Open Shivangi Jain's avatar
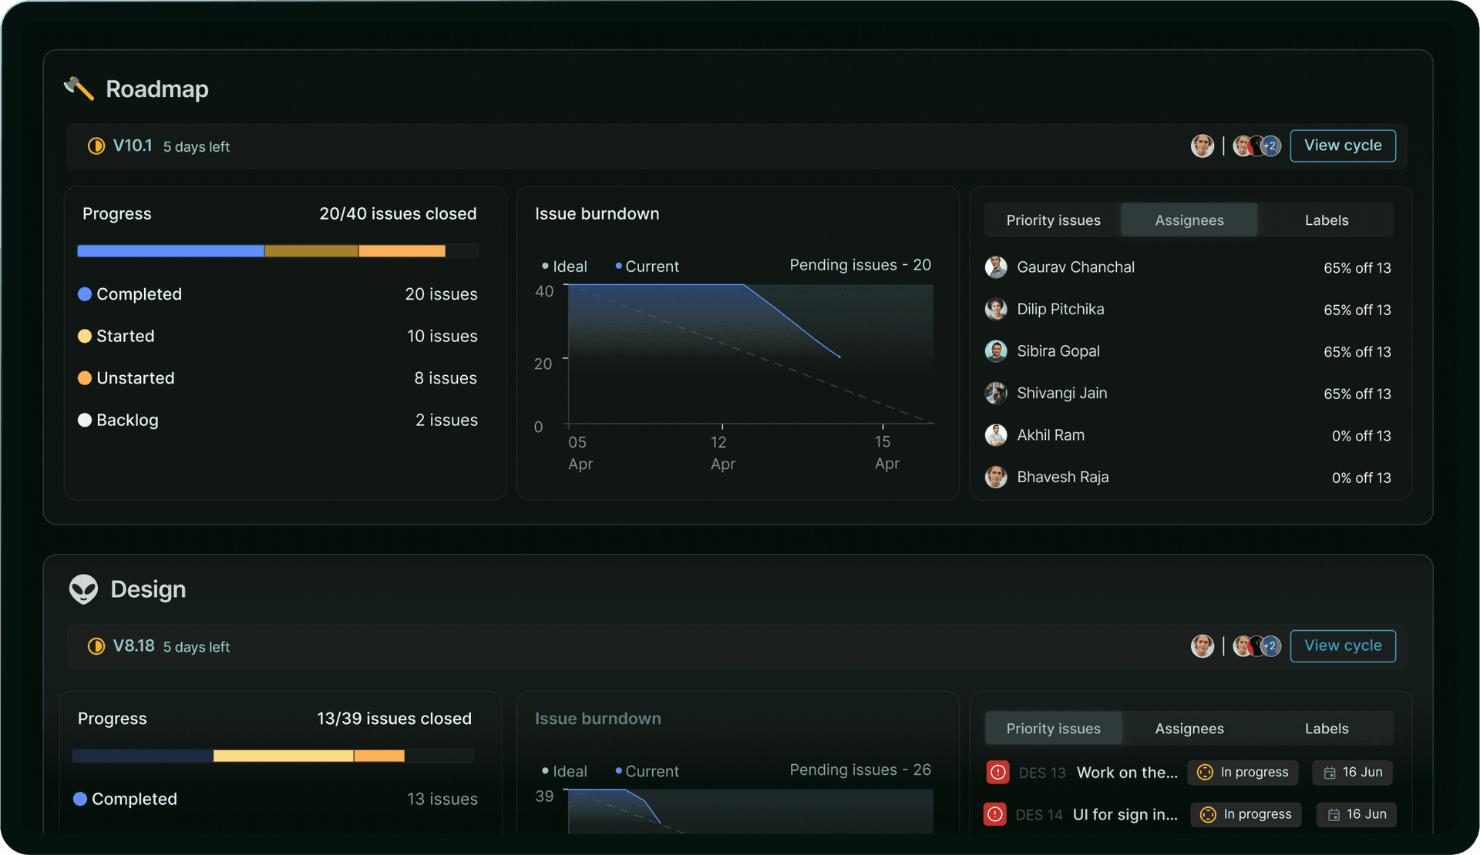Viewport: 1480px width, 855px height. coord(996,393)
